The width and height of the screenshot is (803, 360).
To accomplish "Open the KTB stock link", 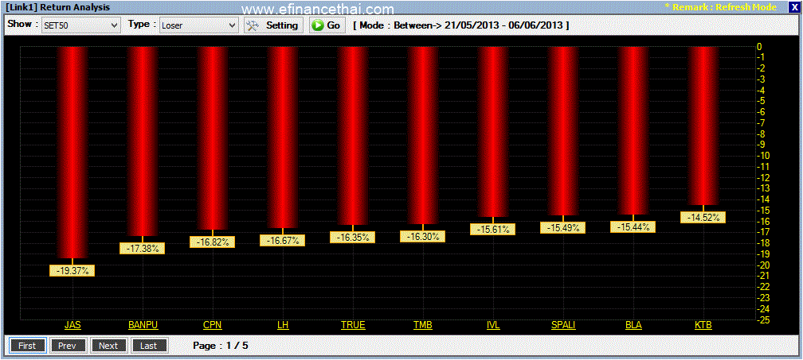I will click(x=703, y=325).
